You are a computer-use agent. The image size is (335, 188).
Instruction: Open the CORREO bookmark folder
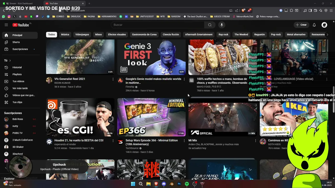tap(58, 16)
